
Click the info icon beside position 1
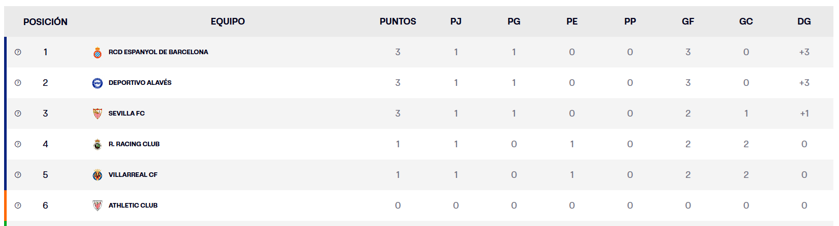click(18, 52)
